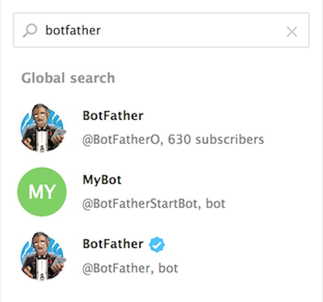This screenshot has width=323, height=302.
Task: Click the blue verified checkmark badge
Action: 157,244
